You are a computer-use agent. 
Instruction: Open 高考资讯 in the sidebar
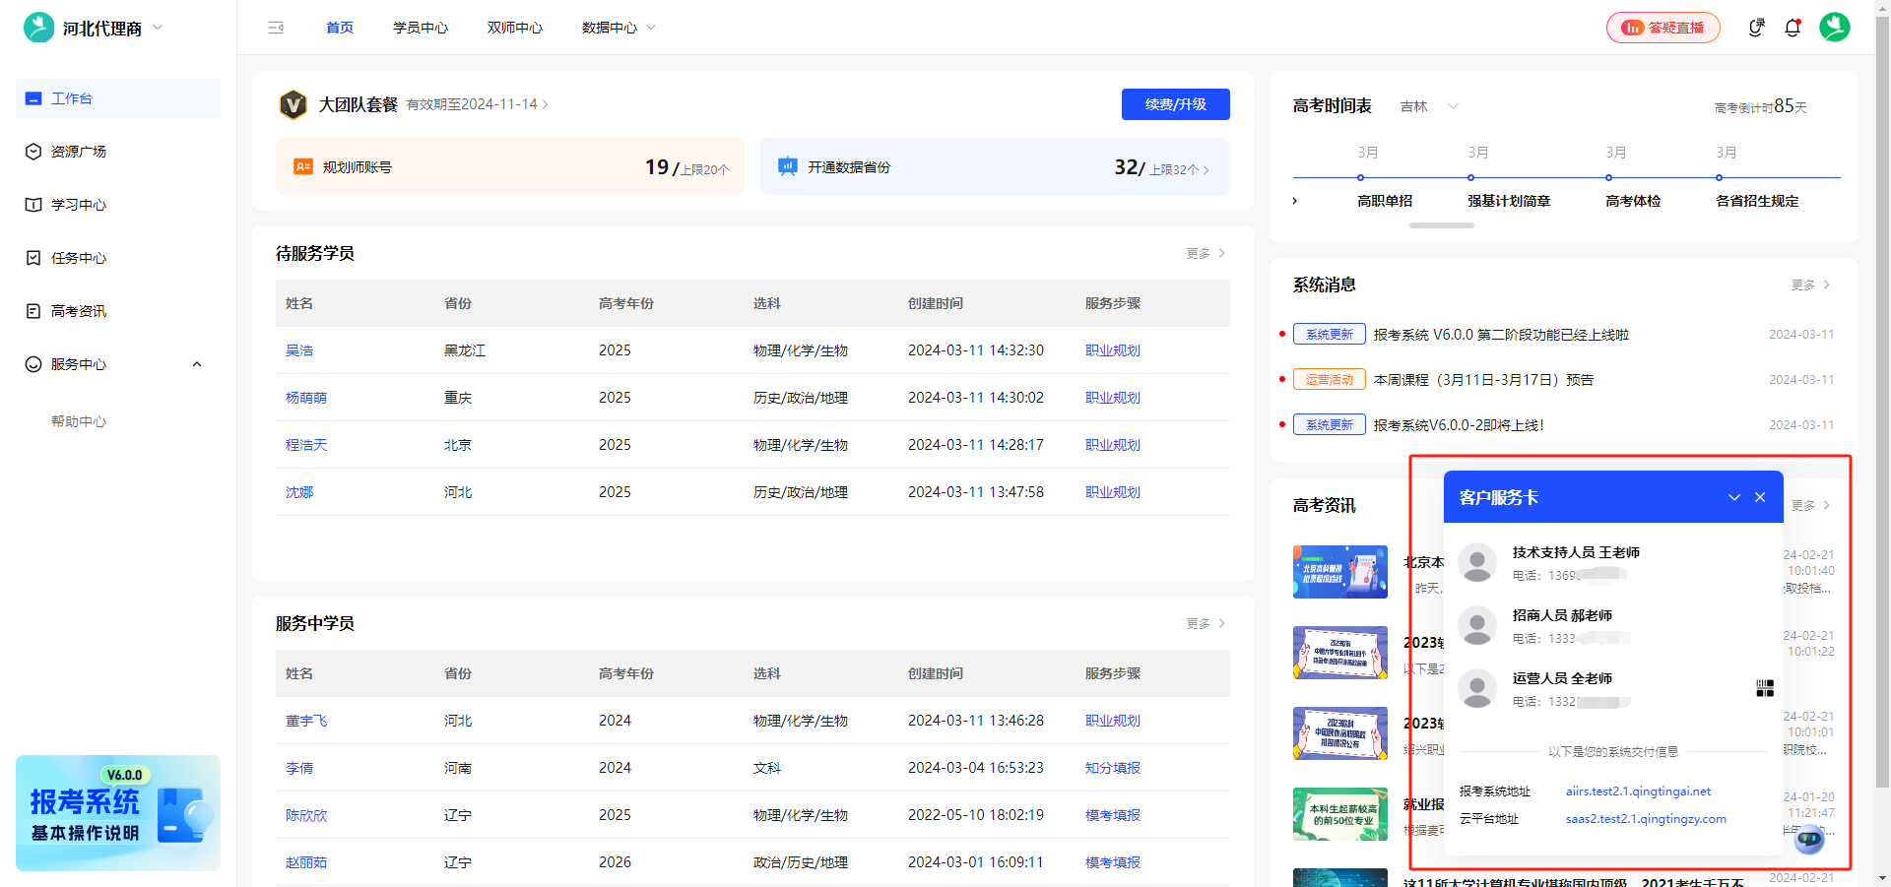click(x=79, y=310)
